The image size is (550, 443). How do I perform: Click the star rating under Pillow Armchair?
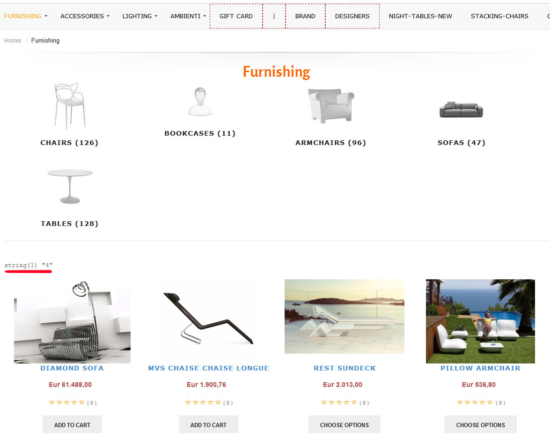[475, 402]
